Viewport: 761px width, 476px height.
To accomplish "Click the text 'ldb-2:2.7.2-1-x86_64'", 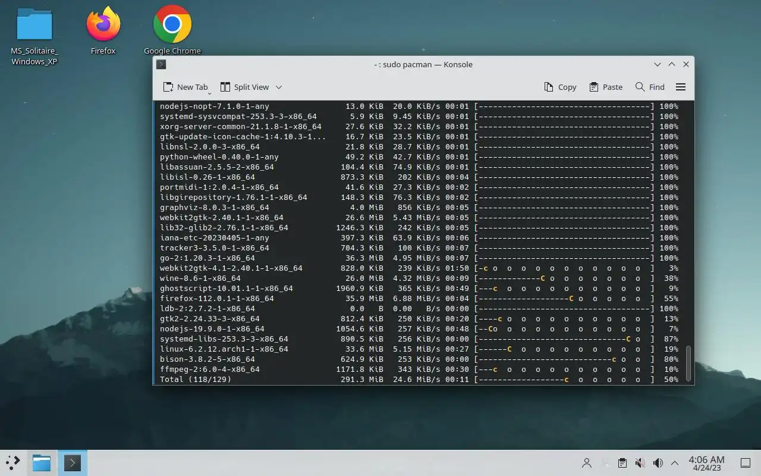I will (207, 309).
